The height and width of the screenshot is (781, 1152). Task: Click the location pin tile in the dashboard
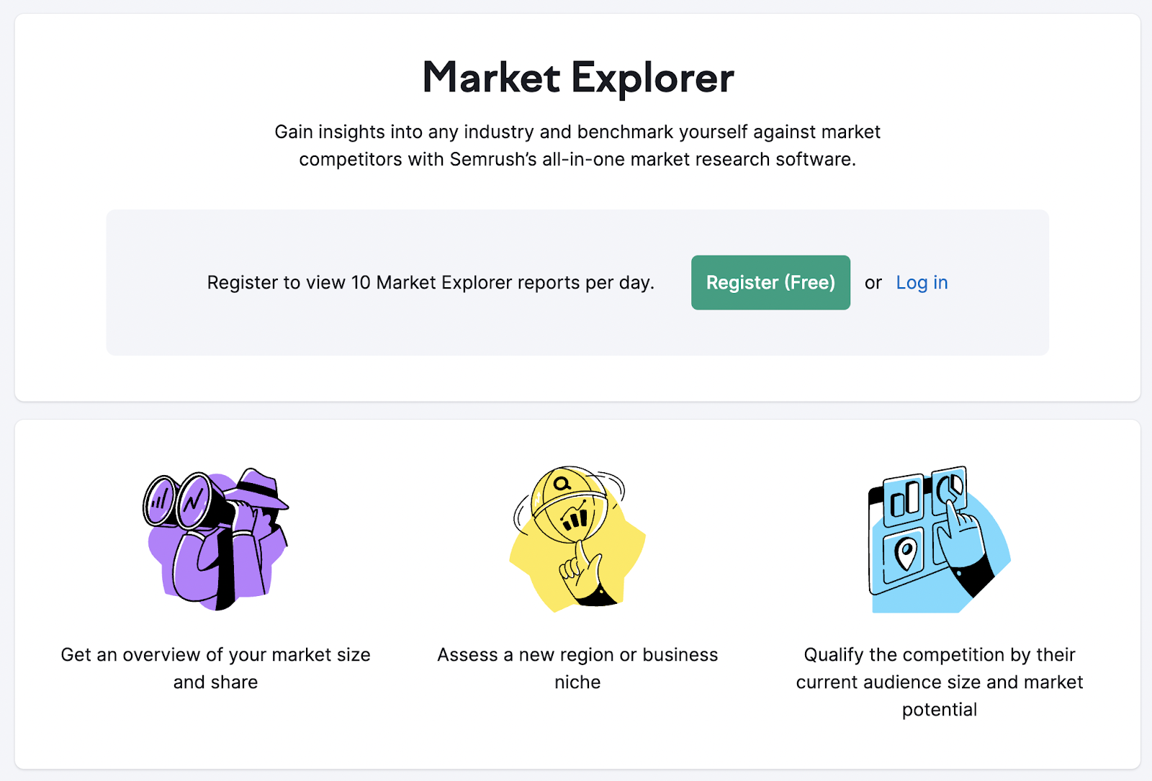pos(906,556)
